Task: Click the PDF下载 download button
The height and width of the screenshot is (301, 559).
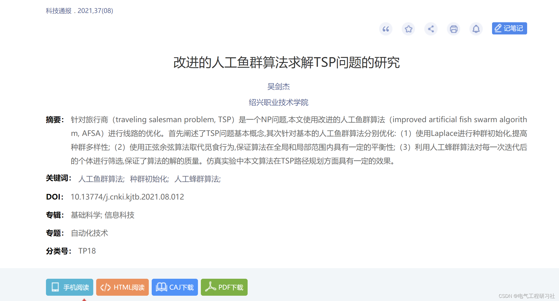Action: (224, 287)
